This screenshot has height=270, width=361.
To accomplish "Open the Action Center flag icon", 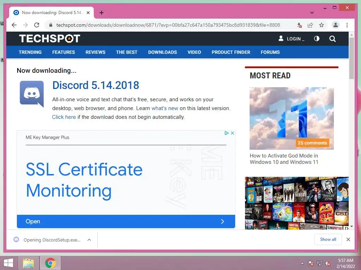I will tap(311, 263).
